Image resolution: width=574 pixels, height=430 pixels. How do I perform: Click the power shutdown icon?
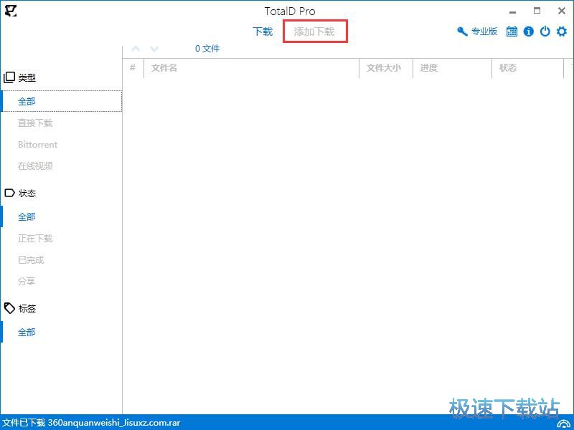(x=545, y=32)
